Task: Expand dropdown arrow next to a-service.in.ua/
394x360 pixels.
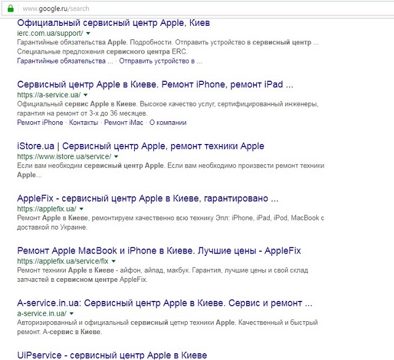Action: [71, 313]
